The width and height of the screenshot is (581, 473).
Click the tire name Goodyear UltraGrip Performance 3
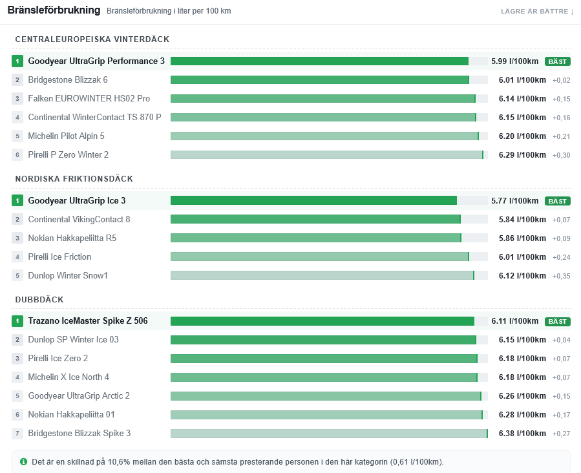coord(96,61)
